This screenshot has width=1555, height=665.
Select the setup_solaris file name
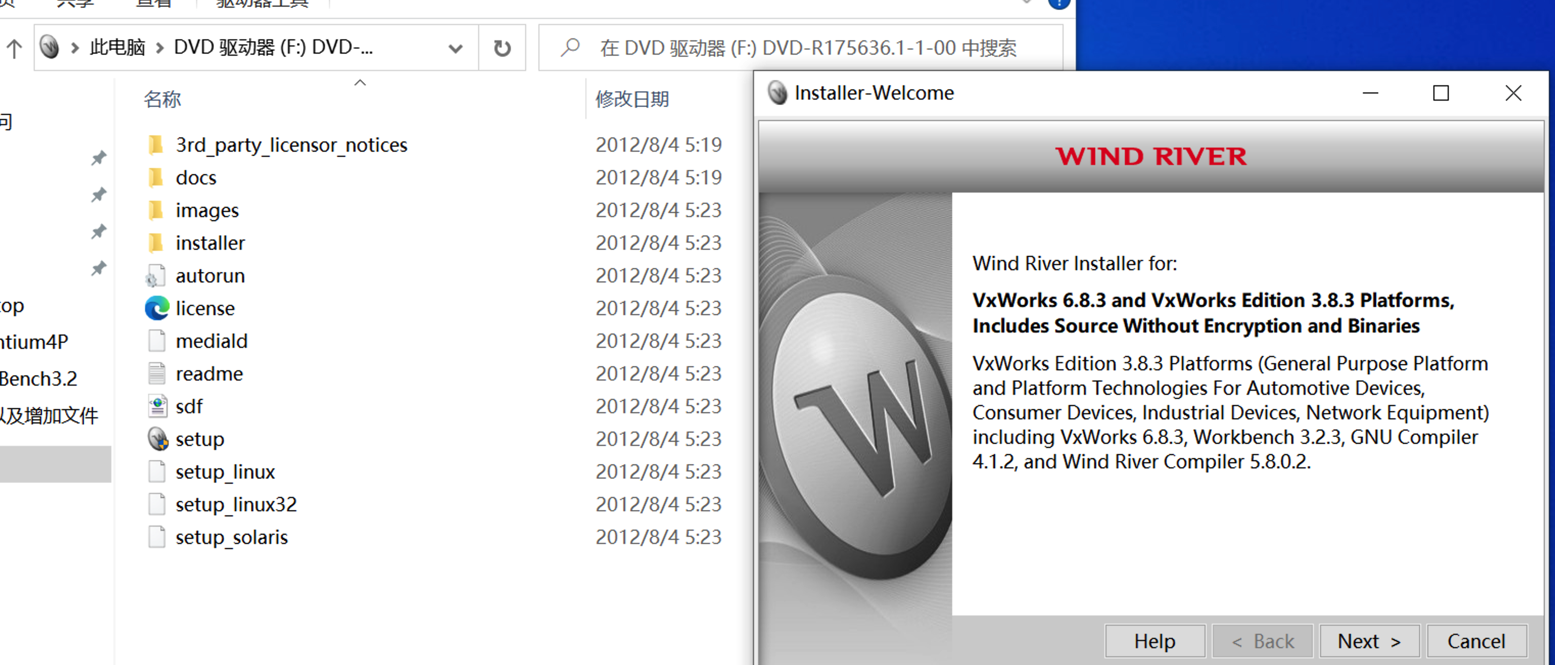pyautogui.click(x=232, y=537)
